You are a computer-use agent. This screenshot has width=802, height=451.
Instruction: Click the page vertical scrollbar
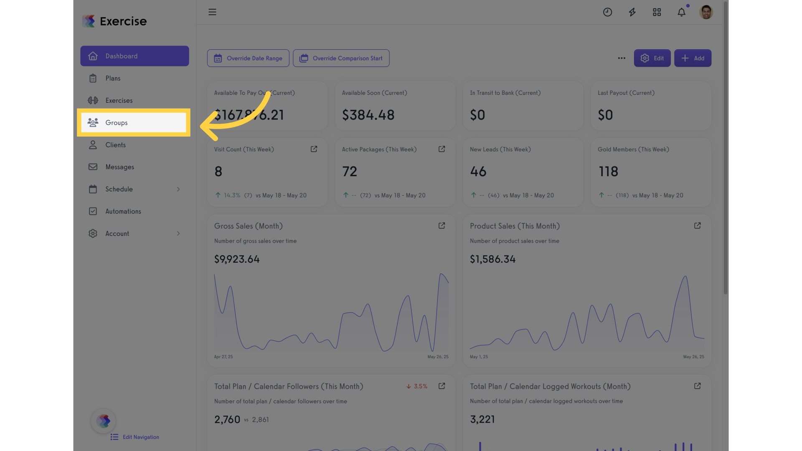[x=726, y=147]
